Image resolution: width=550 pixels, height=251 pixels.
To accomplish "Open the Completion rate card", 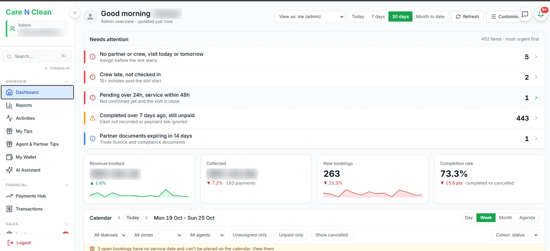I will [489, 179].
